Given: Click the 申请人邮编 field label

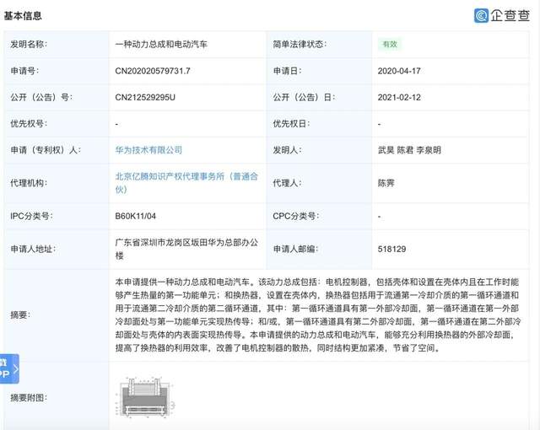Looking at the screenshot, I should (x=295, y=249).
